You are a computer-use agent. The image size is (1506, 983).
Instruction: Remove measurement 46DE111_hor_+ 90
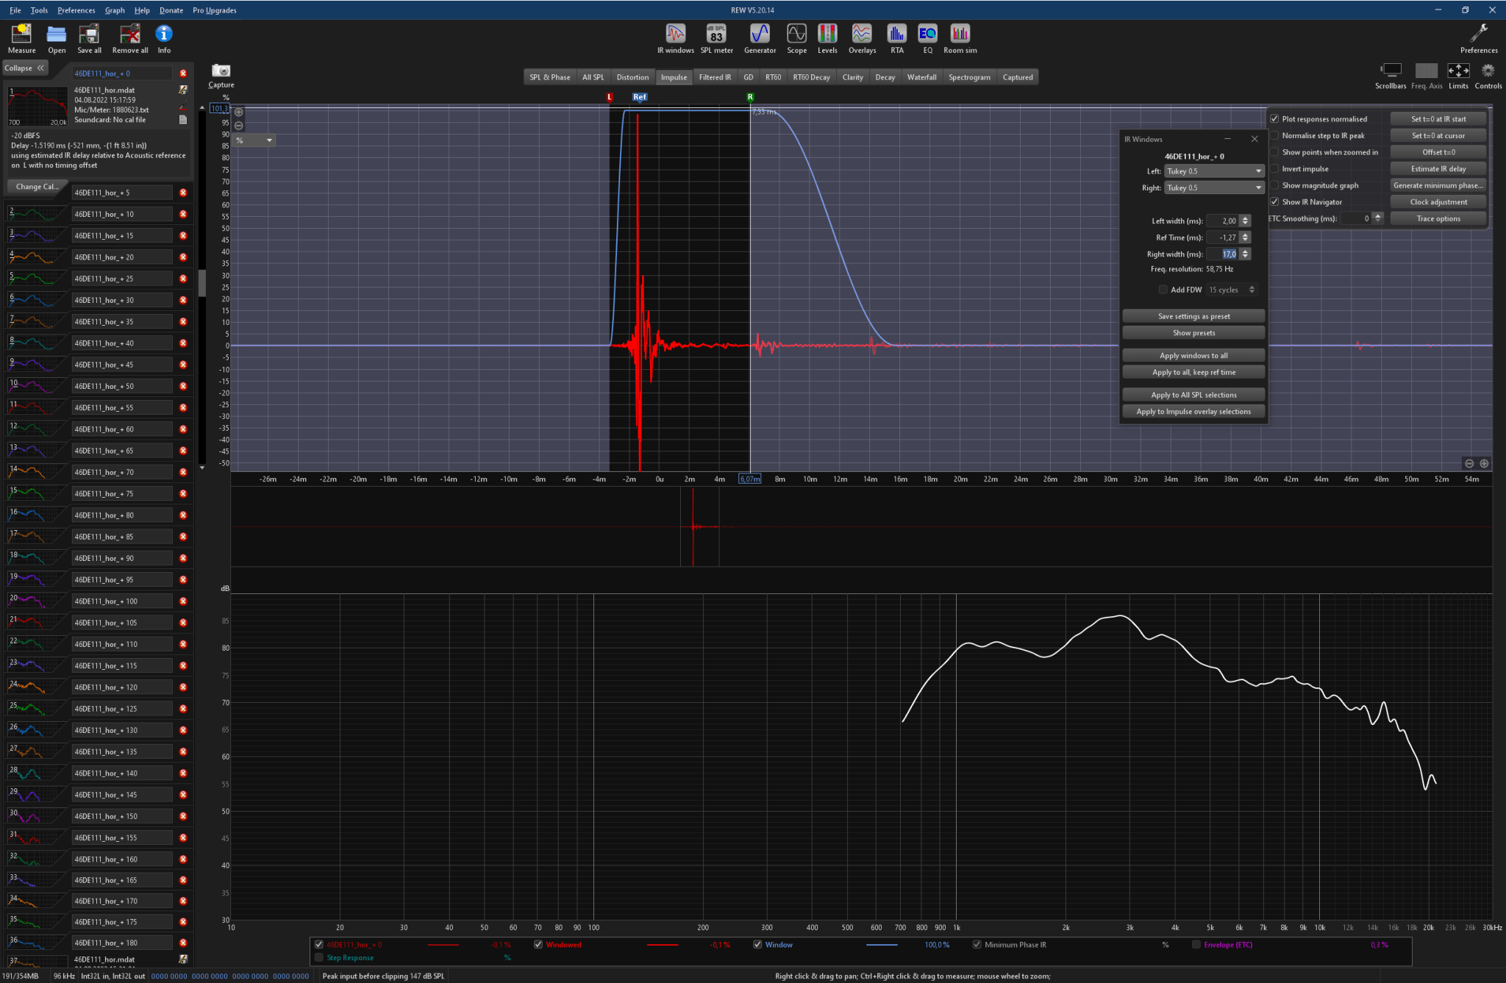point(183,558)
